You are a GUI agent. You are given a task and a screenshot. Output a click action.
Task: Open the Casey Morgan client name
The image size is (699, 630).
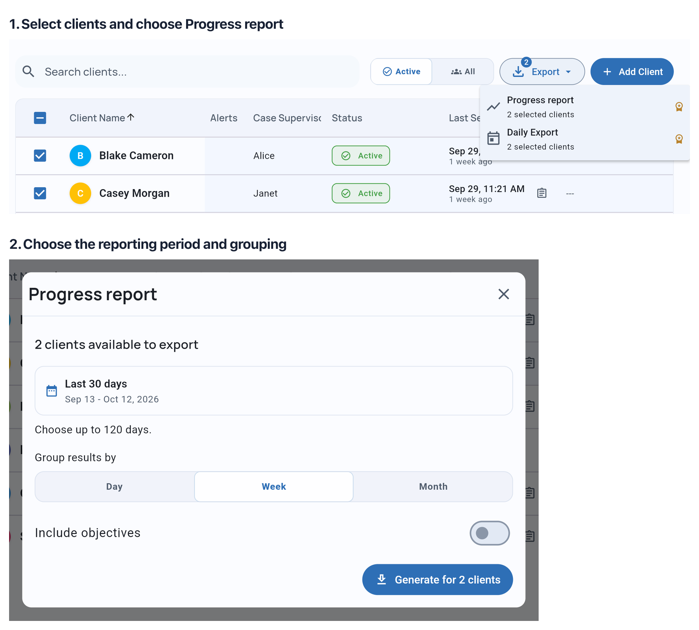point(134,193)
